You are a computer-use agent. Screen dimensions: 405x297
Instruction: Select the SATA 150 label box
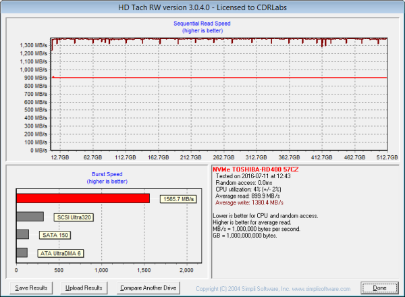point(53,235)
